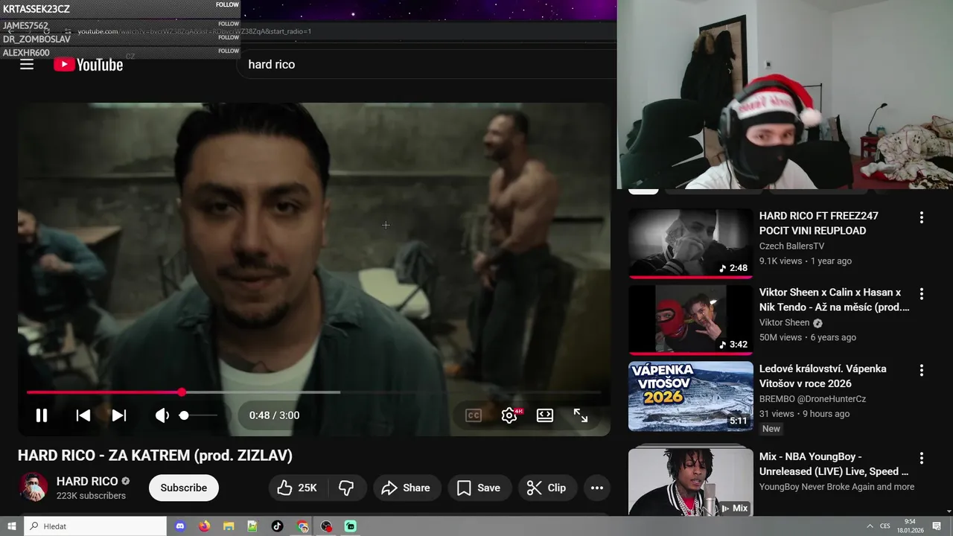Skip to the next video in the player

[119, 415]
